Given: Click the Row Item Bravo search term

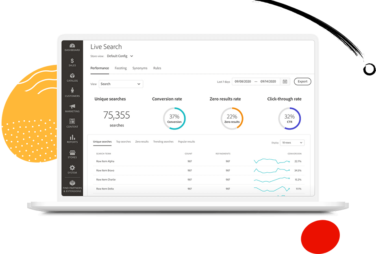Looking at the screenshot, I should pos(105,171).
